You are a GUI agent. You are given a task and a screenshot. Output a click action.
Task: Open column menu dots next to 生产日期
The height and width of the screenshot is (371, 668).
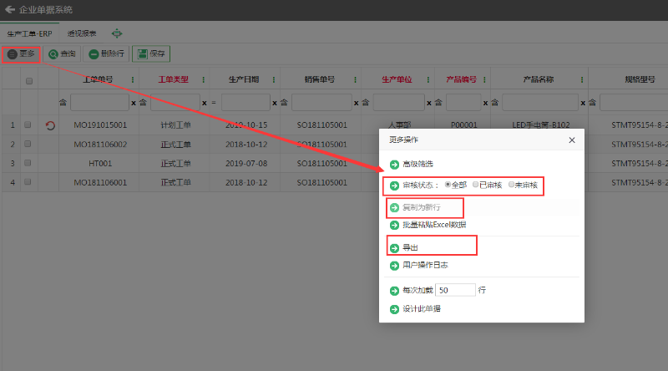click(x=274, y=79)
